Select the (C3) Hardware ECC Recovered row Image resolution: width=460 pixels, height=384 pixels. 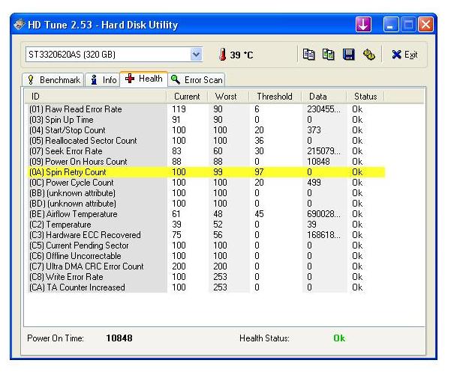pyautogui.click(x=206, y=235)
